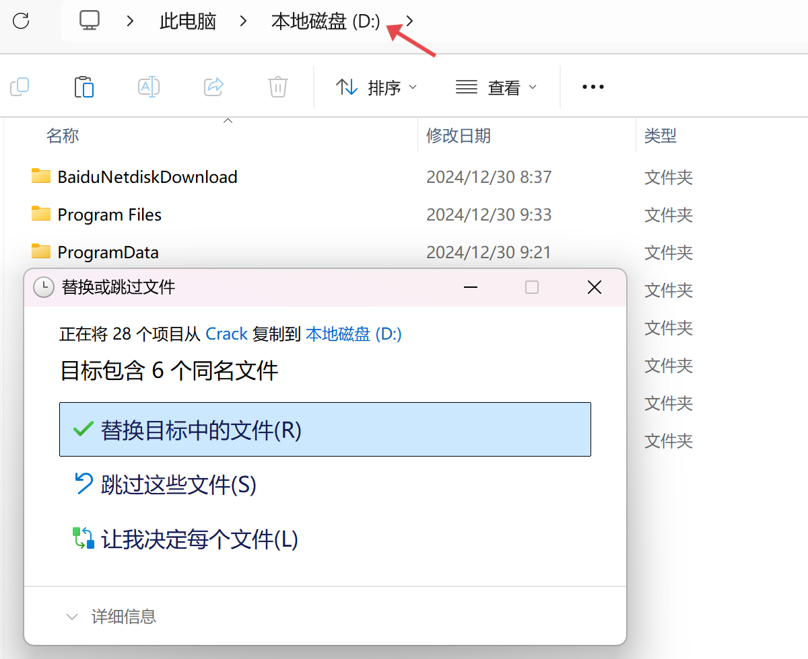Click the Crack source folder link
808x659 pixels.
[226, 334]
